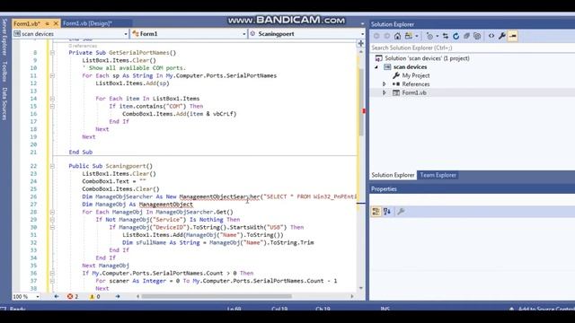
Task: Select My Project in the tree
Action: [415, 75]
